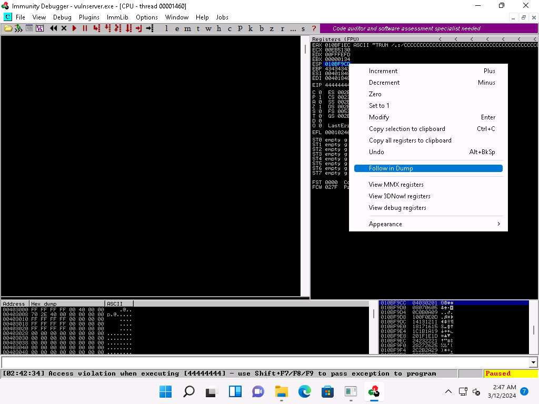Click the red question mark help icon
The image size is (539, 404).
pos(314,28)
